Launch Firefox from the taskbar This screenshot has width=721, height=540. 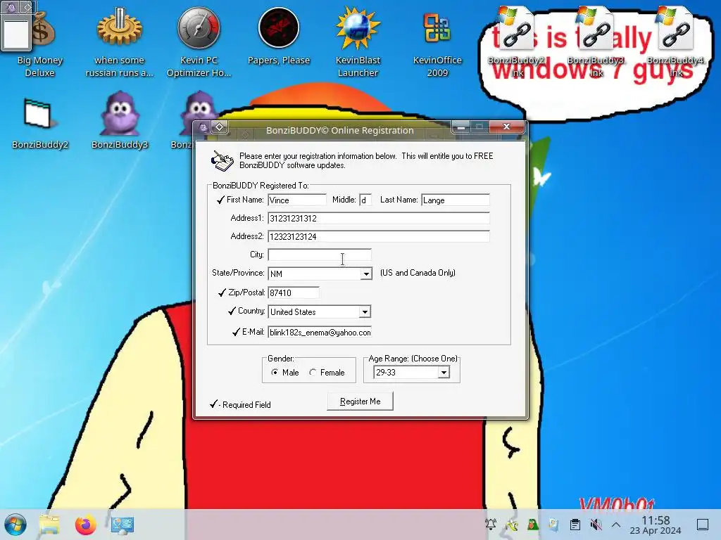[85, 525]
